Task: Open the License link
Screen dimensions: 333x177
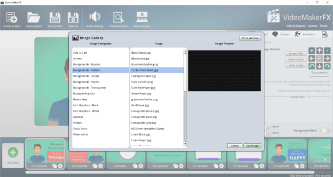Action: [312, 25]
